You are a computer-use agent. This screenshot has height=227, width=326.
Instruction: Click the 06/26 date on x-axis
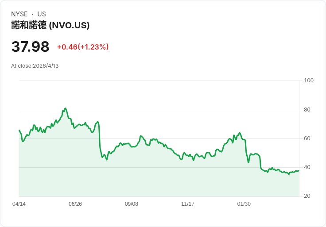(x=75, y=204)
